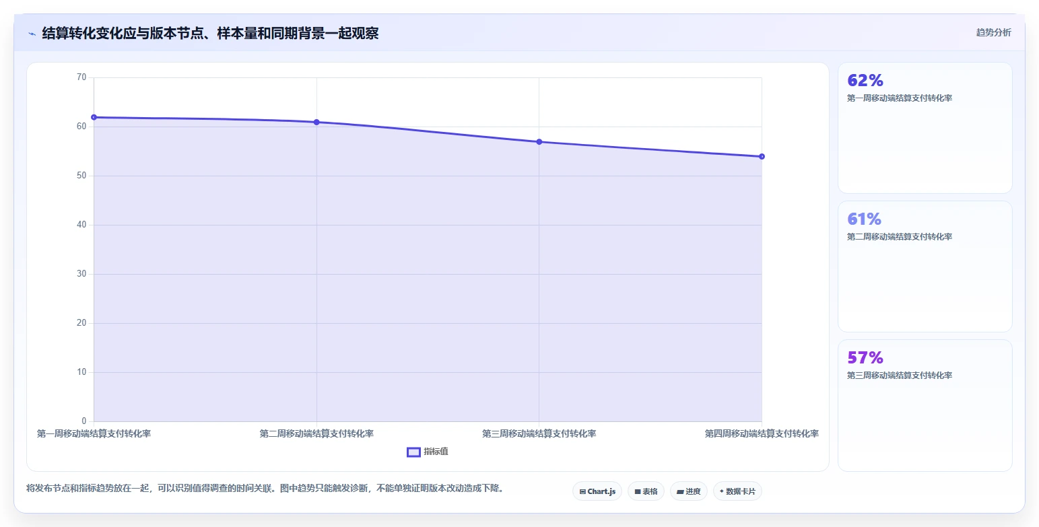Click the y-axis value 70
Screen dimensions: 1039x527
pyautogui.click(x=81, y=77)
